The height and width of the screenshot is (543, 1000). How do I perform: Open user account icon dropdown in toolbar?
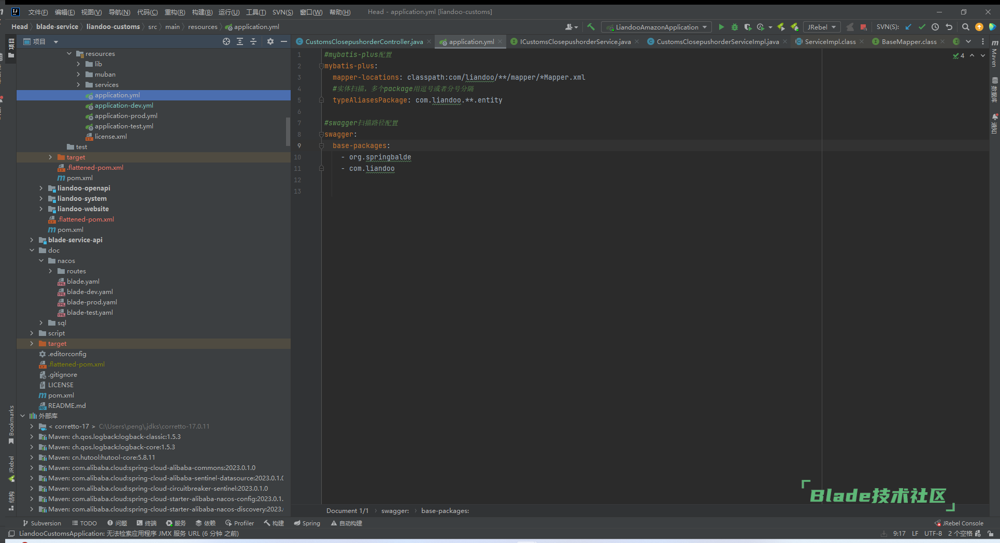click(572, 27)
